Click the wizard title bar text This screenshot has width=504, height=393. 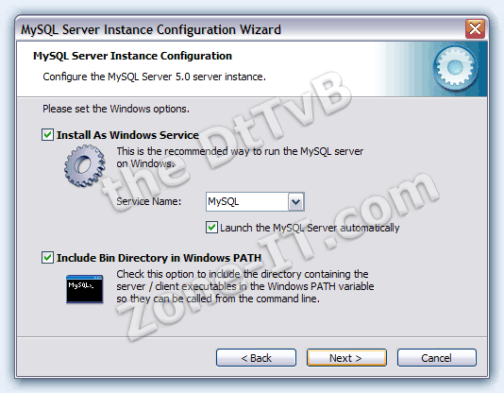point(151,29)
